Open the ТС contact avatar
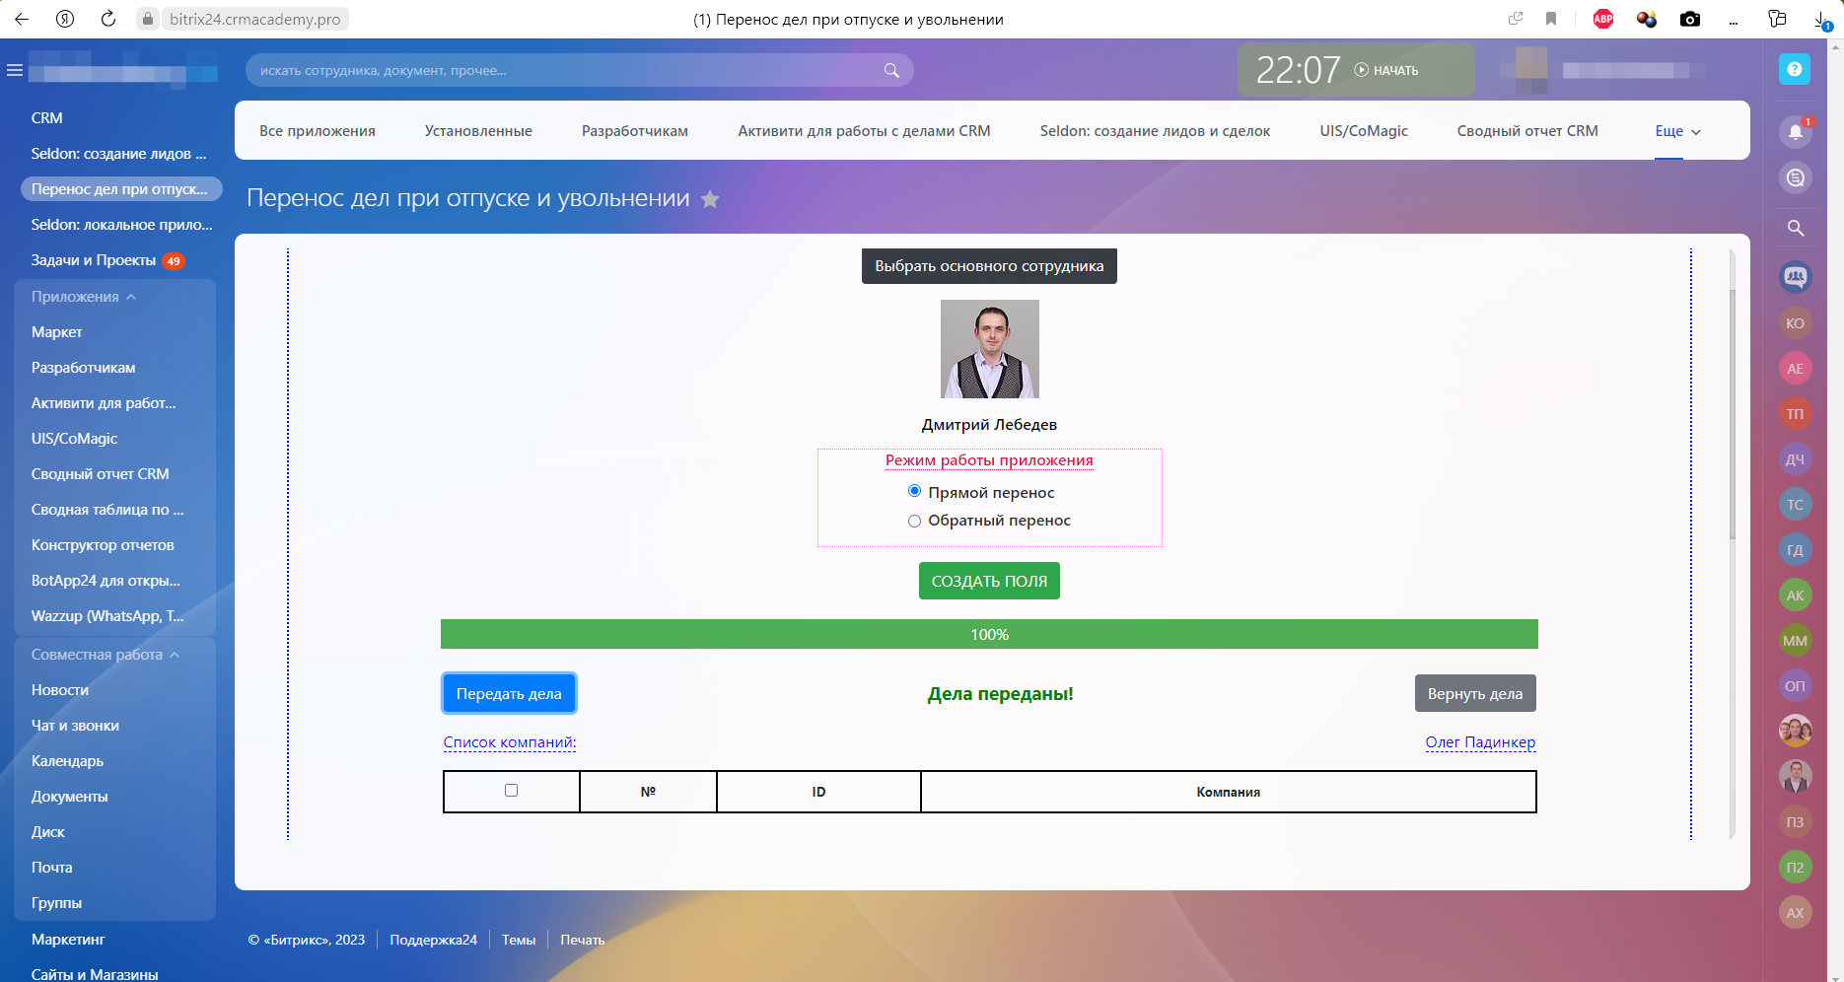The image size is (1844, 982). (x=1796, y=505)
